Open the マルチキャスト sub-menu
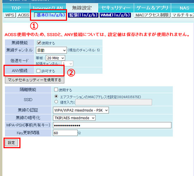Image resolution: width=194 pixels, height=176 pixels. 183,15
